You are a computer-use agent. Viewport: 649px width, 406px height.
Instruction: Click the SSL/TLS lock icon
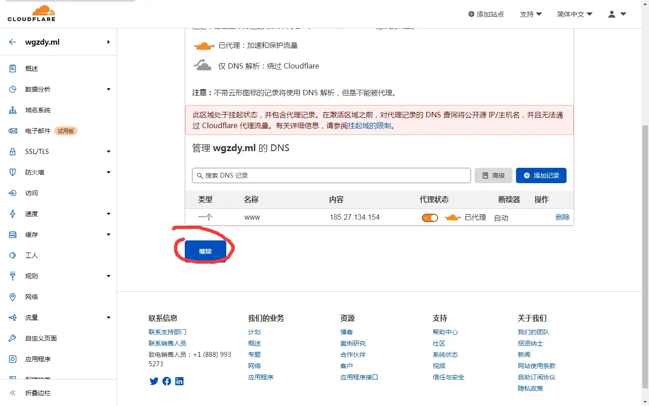pyautogui.click(x=13, y=152)
